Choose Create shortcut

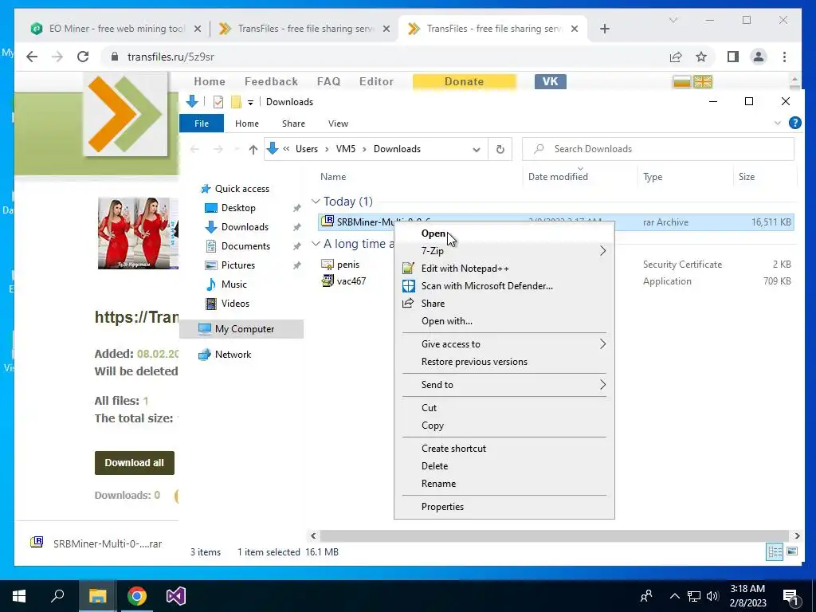click(453, 448)
